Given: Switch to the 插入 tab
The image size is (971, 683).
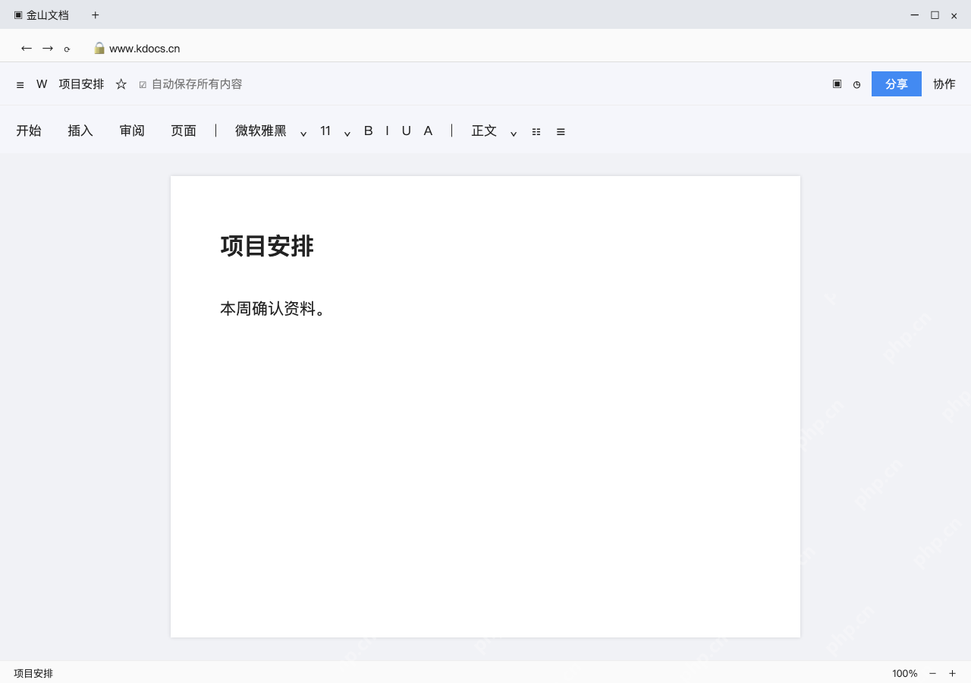Looking at the screenshot, I should pyautogui.click(x=80, y=131).
